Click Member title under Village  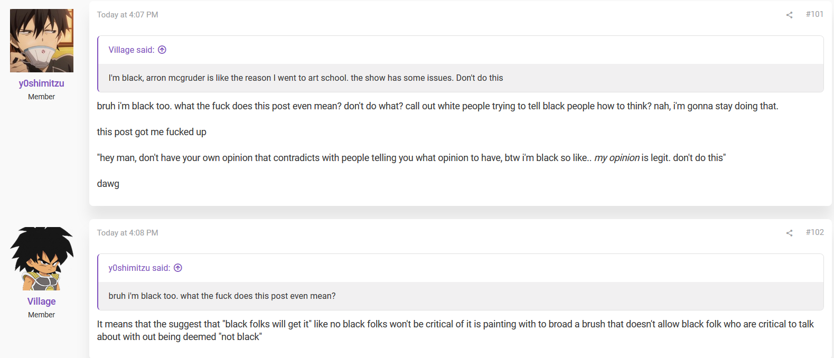(x=42, y=315)
